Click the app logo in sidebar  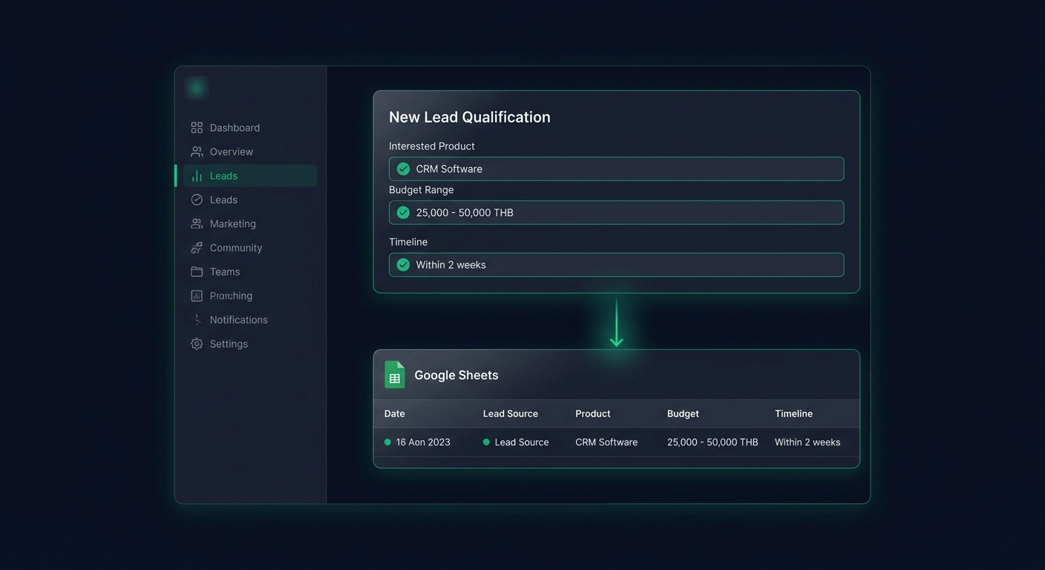197,88
